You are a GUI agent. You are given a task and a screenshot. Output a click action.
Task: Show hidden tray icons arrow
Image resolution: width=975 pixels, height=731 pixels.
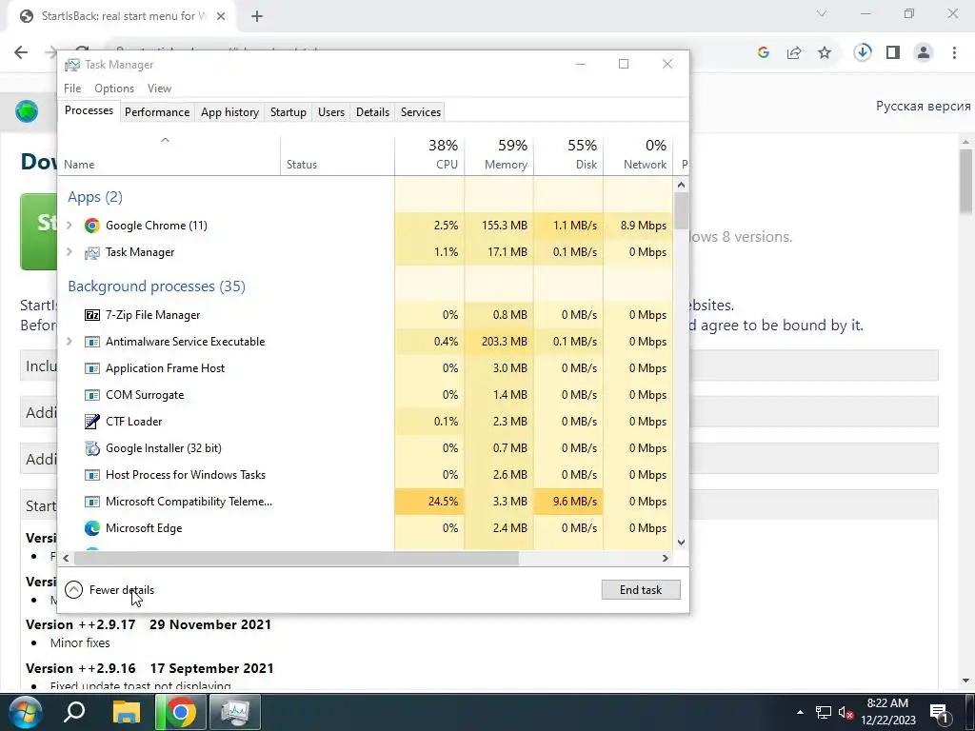pyautogui.click(x=800, y=712)
